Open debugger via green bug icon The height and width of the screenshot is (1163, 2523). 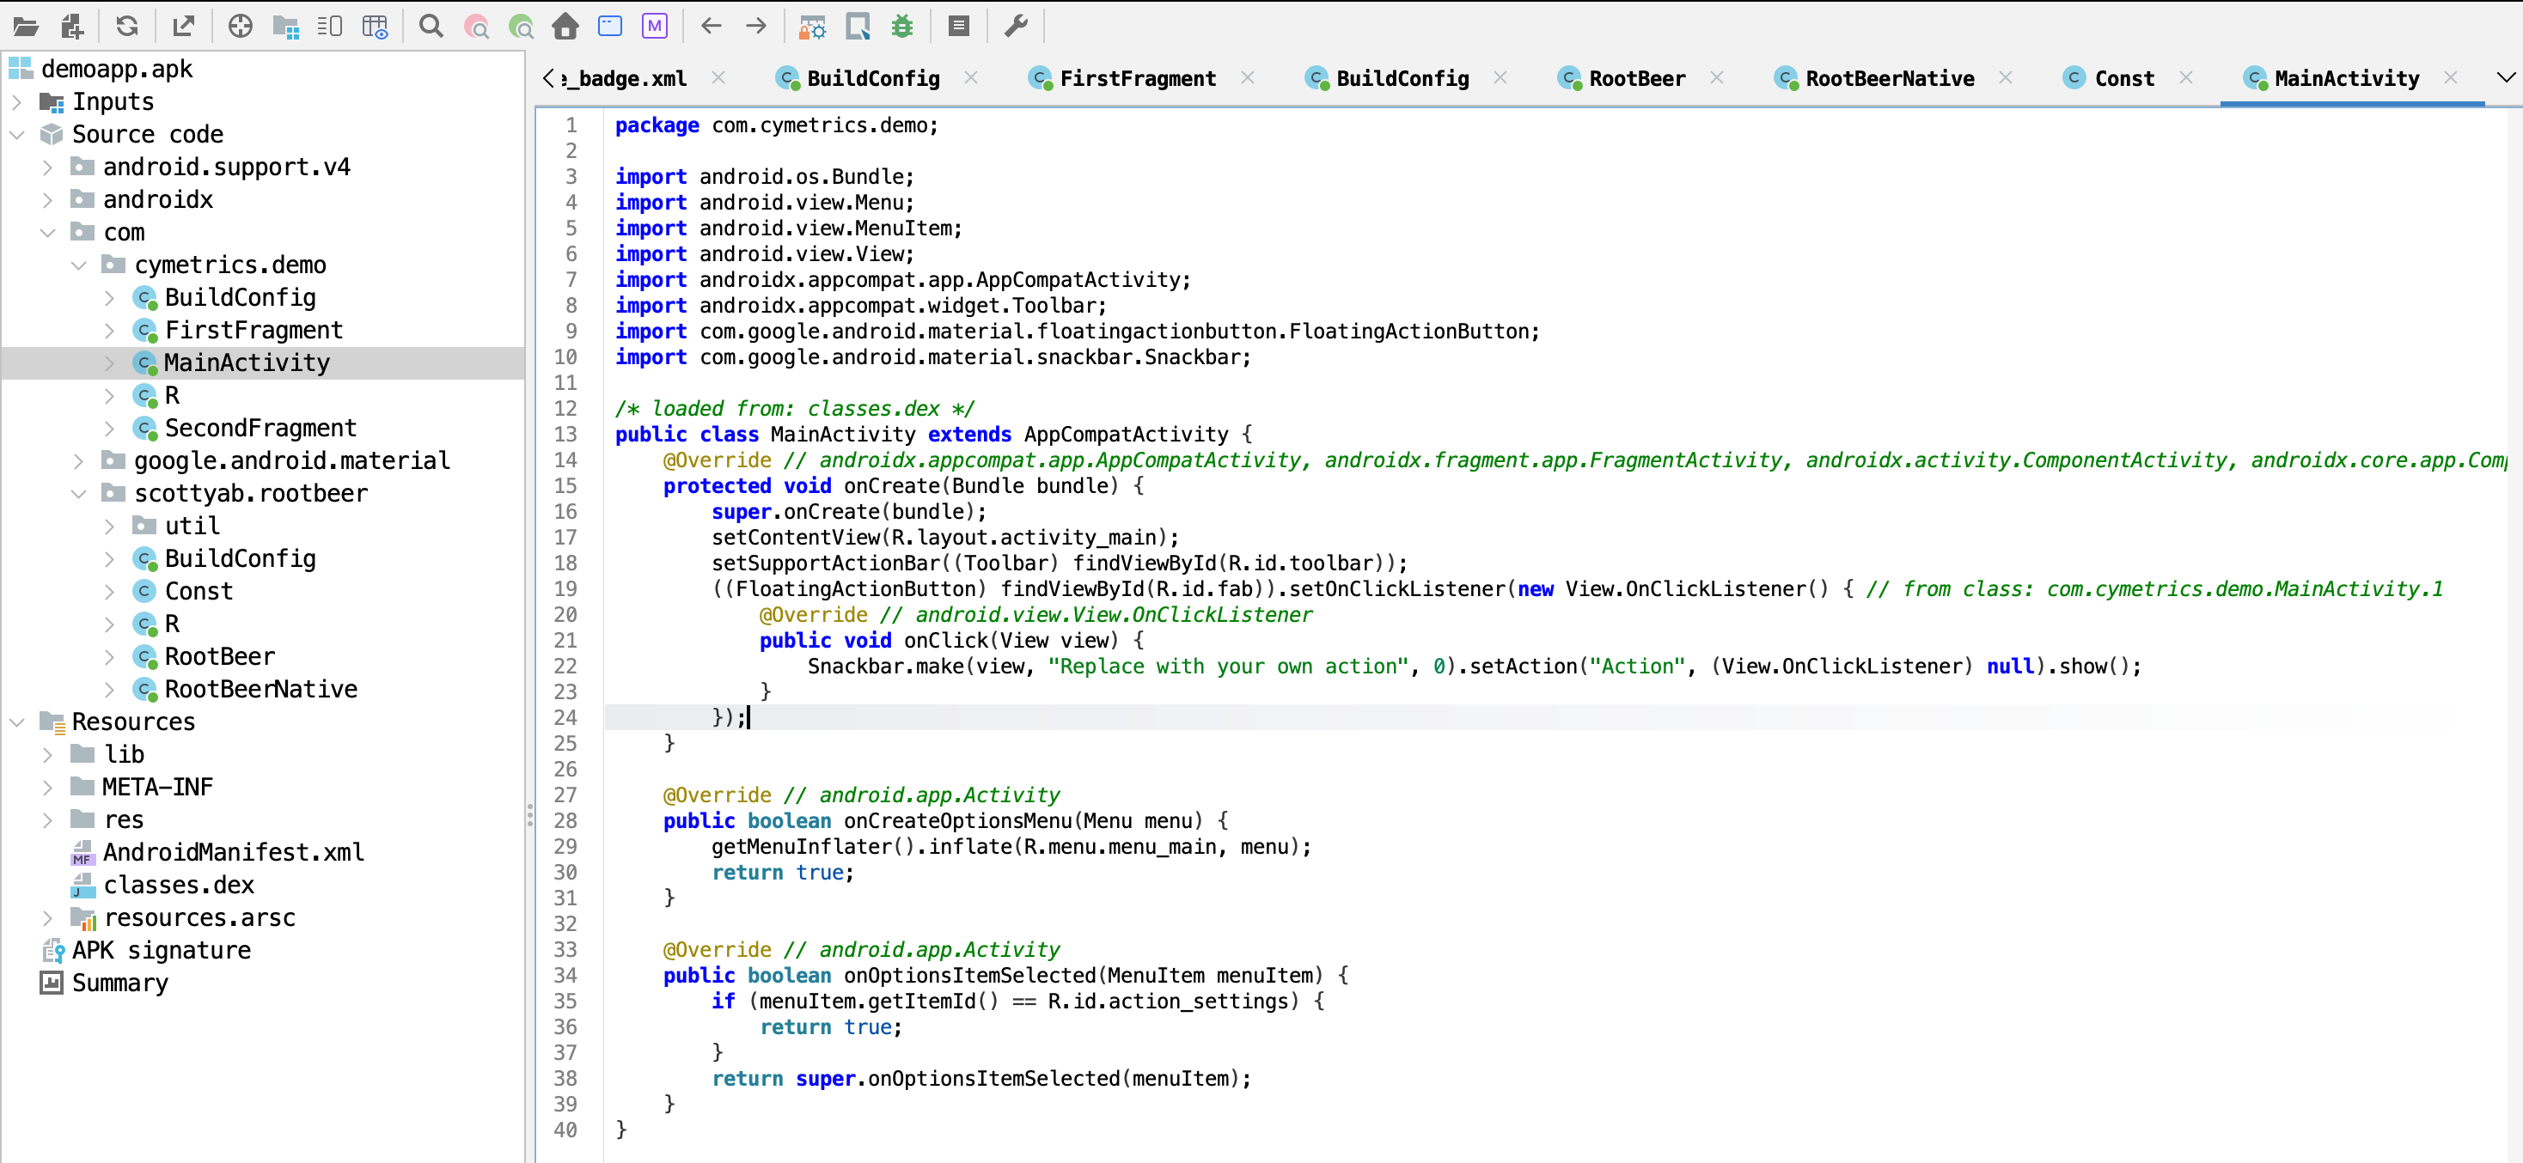pos(902,27)
